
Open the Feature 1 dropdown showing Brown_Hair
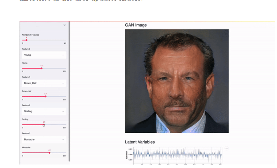[x=44, y=83]
